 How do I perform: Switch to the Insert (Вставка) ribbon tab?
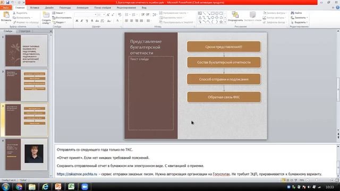pyautogui.click(x=35, y=7)
